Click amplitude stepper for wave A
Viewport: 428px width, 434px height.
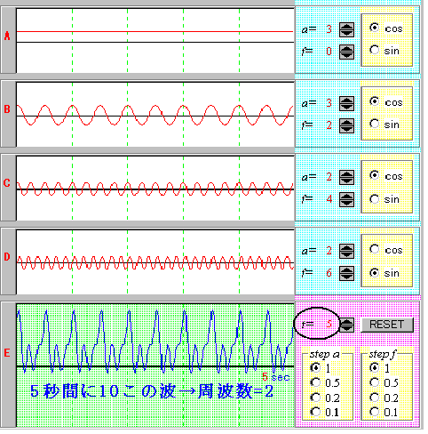(x=346, y=29)
